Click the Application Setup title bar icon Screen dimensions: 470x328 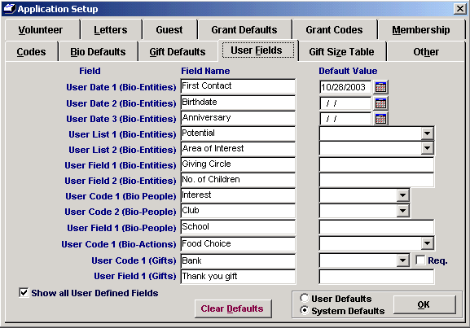click(x=9, y=9)
